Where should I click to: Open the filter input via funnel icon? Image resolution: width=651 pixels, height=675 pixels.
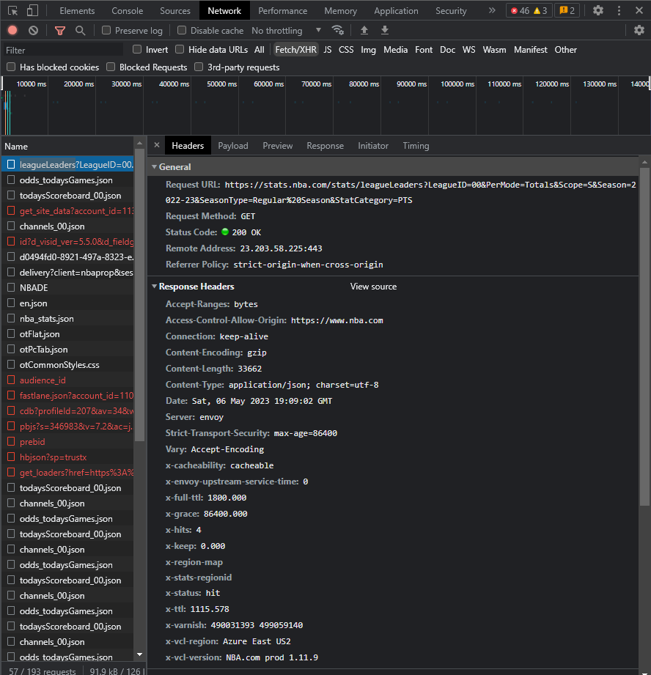pos(60,30)
